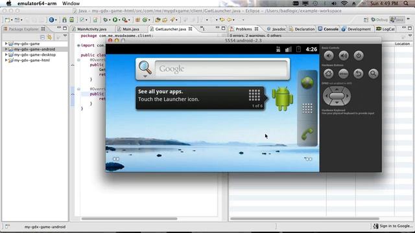Screen dimensions: 415x233
Task: Open the New file dropdown arrow
Action: pos(12,20)
